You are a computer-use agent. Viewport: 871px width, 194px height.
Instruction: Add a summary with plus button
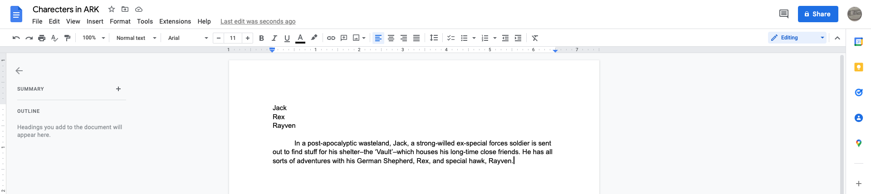(x=118, y=89)
